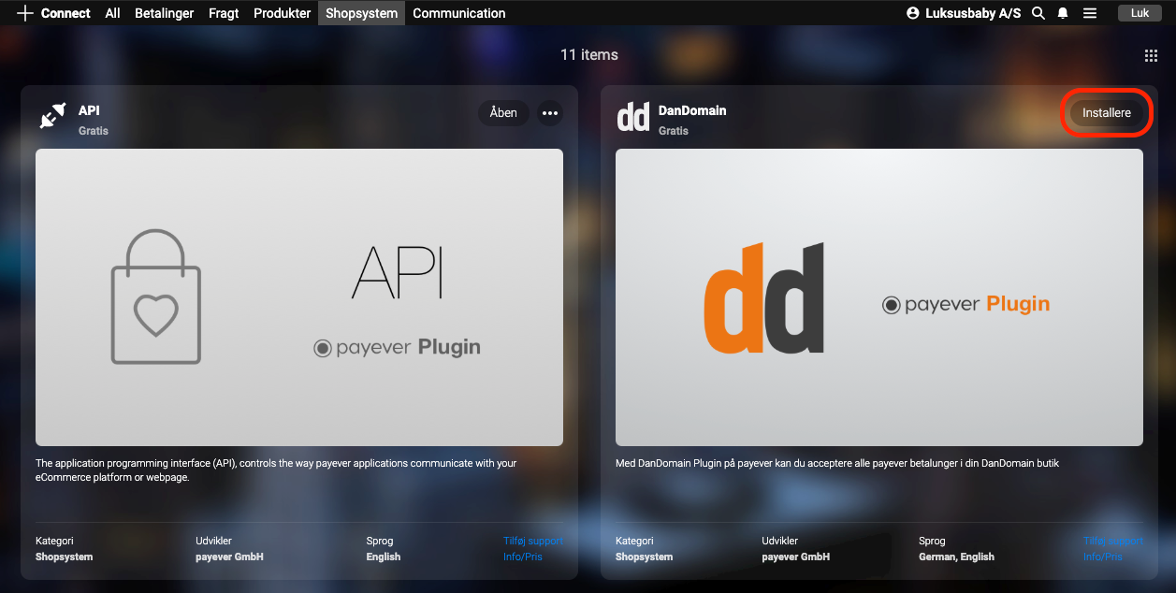Click Tilføj support link on DanDomain card
Image resolution: width=1176 pixels, height=593 pixels.
1113,541
